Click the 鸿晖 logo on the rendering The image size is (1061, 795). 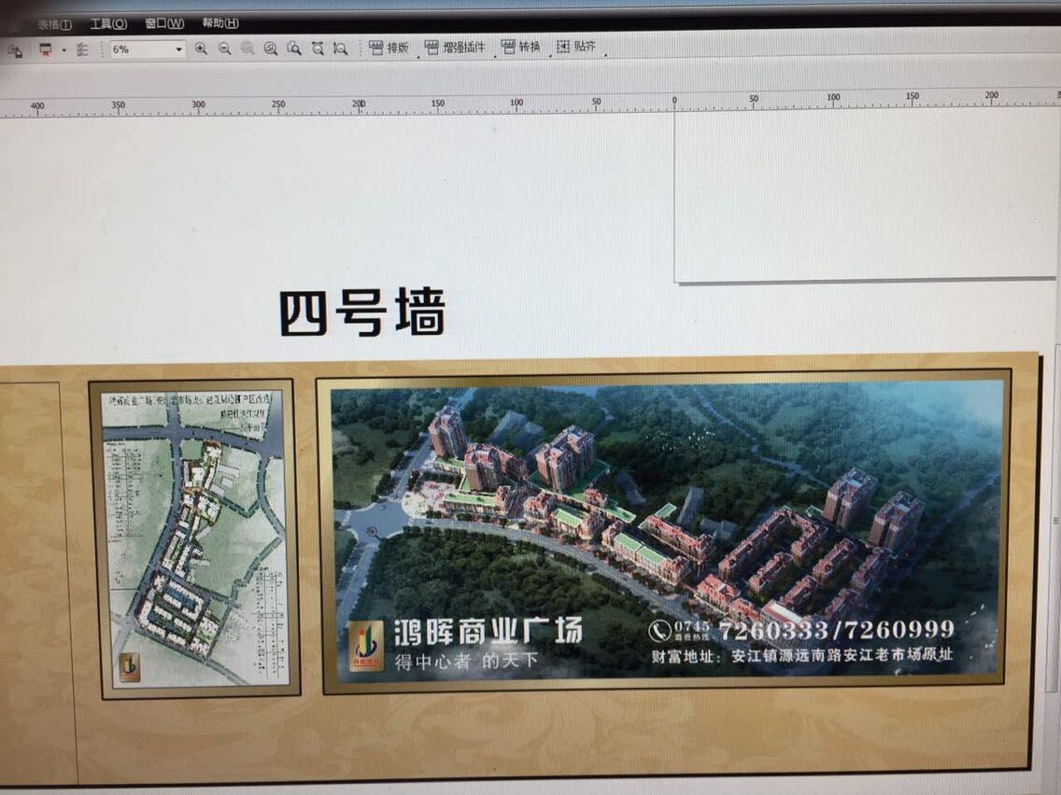pyautogui.click(x=365, y=647)
